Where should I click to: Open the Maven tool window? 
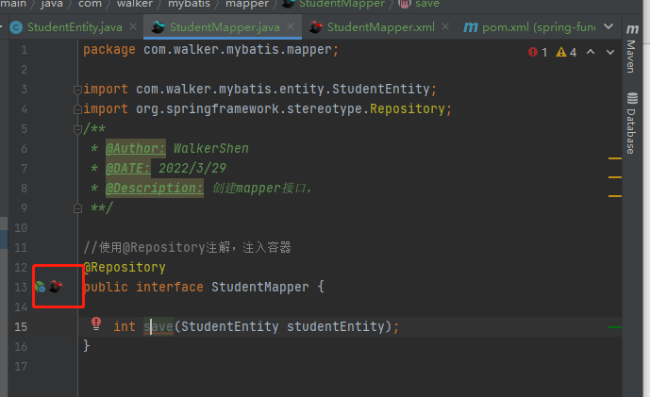click(631, 48)
